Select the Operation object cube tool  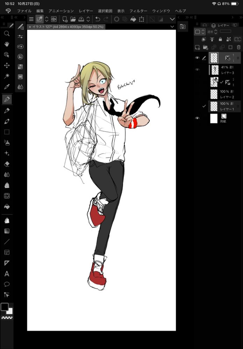point(7,55)
